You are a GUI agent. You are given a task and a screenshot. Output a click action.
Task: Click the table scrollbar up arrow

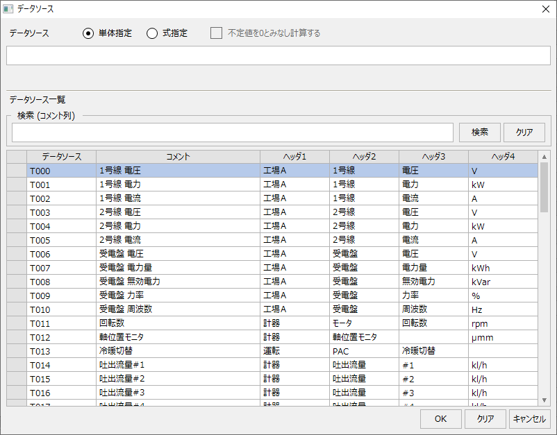point(544,157)
